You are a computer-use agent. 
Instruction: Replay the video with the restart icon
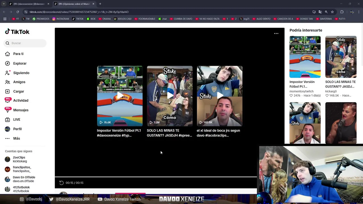[x=61, y=183]
